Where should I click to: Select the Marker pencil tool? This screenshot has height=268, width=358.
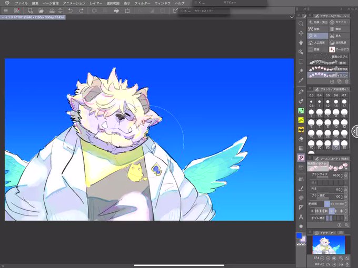[x=301, y=101]
